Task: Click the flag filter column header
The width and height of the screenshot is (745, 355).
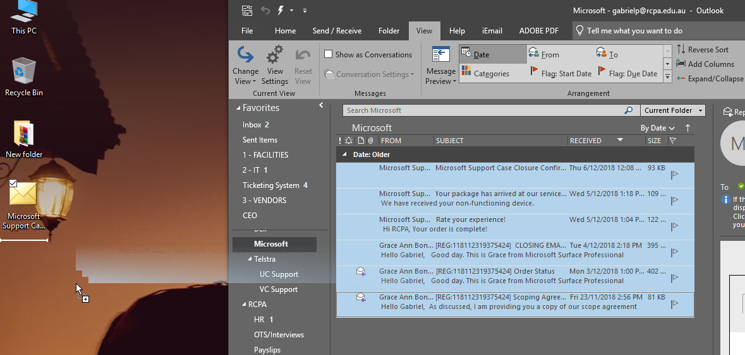Action: [673, 140]
